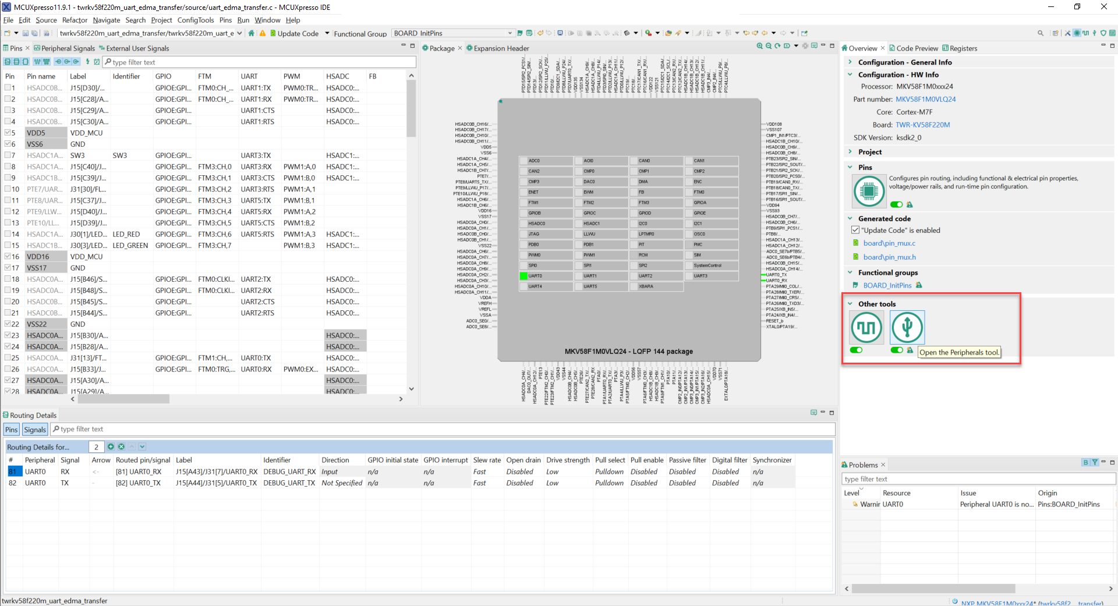Switch to Pins tool via top-right chip icon
Image resolution: width=1118 pixels, height=606 pixels.
[1077, 33]
